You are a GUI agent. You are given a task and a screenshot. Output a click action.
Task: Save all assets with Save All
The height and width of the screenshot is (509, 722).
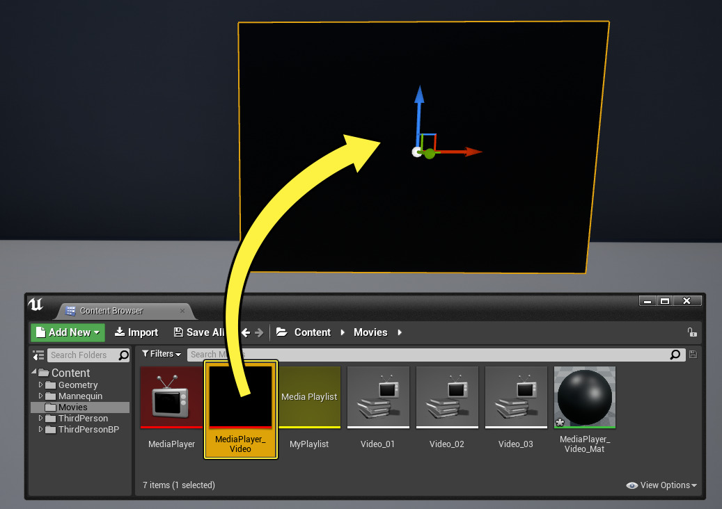(x=199, y=332)
